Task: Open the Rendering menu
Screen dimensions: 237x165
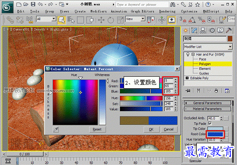Action: click(x=167, y=12)
